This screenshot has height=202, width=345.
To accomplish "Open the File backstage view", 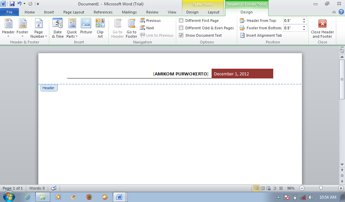I will click(x=9, y=12).
